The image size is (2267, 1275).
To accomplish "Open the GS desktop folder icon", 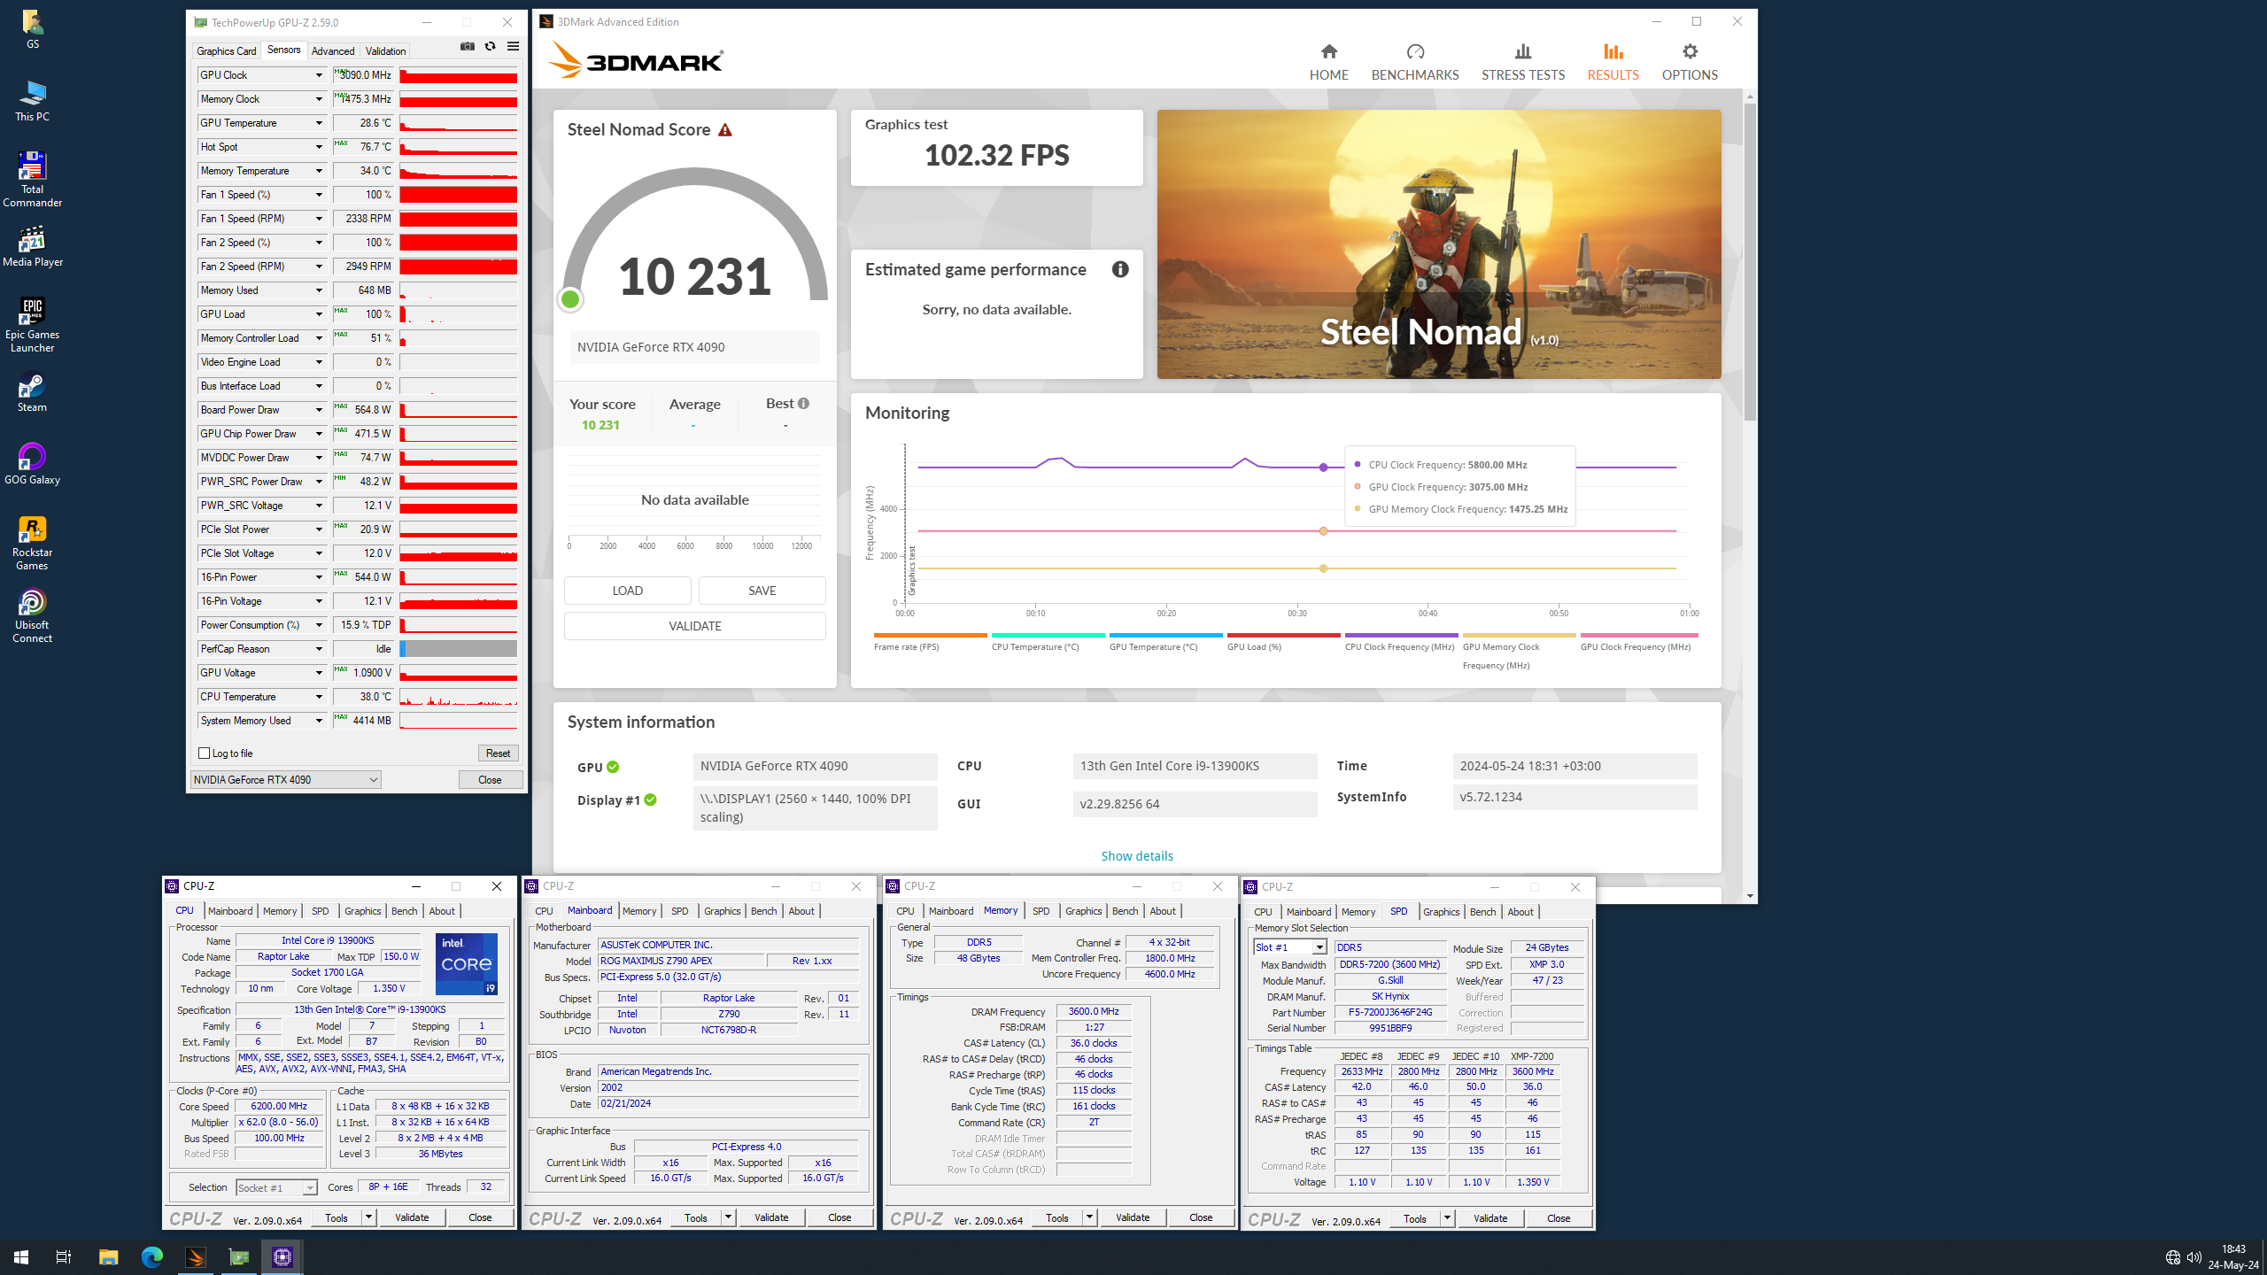I will [32, 29].
